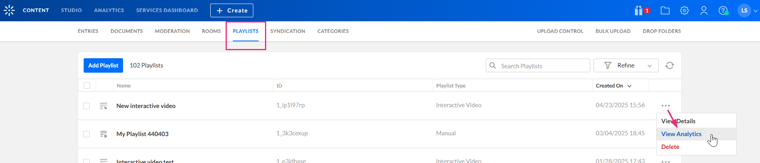Choose Delete from the context menu
Screen dimensions: 760x163
[670, 147]
